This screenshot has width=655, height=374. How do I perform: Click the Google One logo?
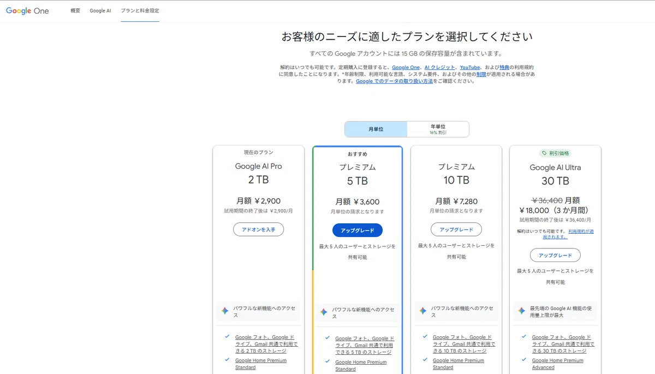click(x=27, y=11)
